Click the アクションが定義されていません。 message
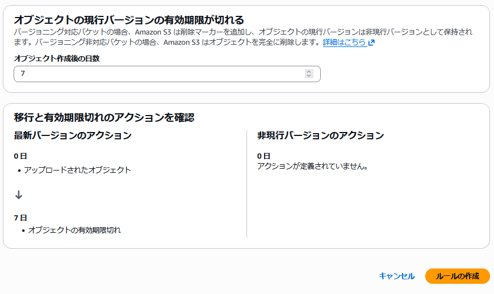The image size is (494, 294). point(312,166)
